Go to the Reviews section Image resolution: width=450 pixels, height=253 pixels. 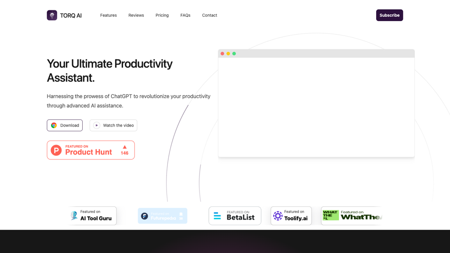136,15
